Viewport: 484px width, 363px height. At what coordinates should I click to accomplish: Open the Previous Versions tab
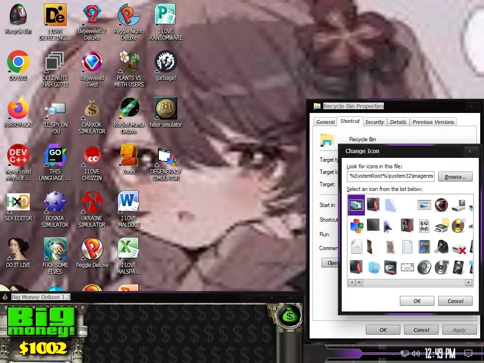pos(433,122)
